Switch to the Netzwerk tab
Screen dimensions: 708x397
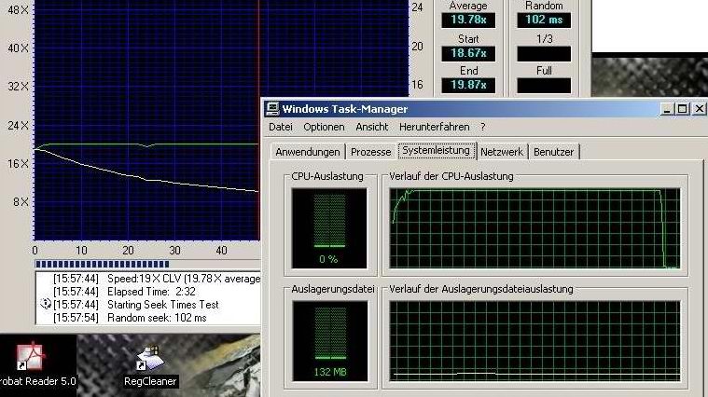[x=502, y=152]
